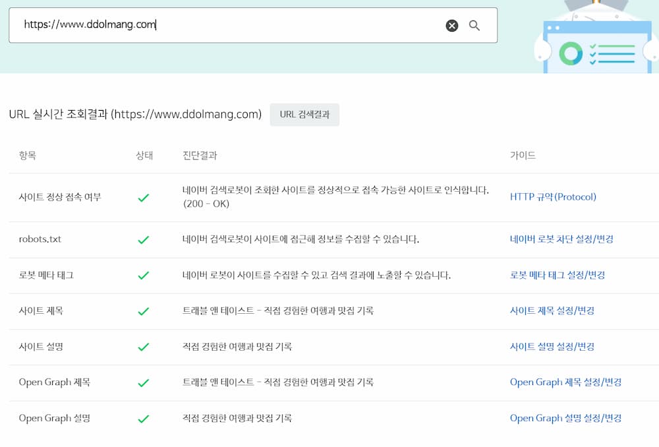Viewport: 659px width, 447px height.
Task: Click robots.txt diagnosis about 정보를 수집
Action: click(x=301, y=239)
